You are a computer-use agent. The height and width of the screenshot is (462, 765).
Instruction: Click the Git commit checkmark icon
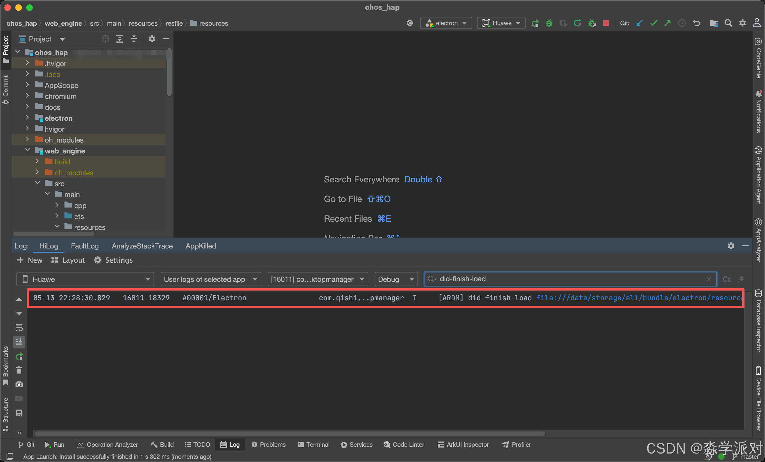coord(653,23)
